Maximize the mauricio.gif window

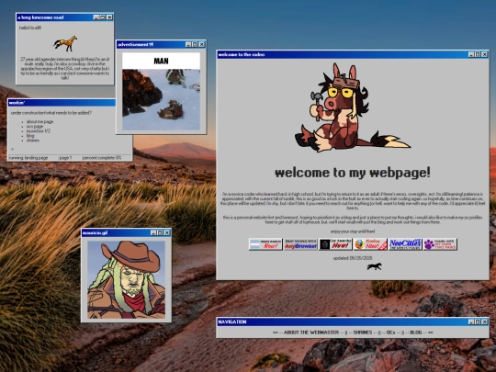pyautogui.click(x=160, y=232)
